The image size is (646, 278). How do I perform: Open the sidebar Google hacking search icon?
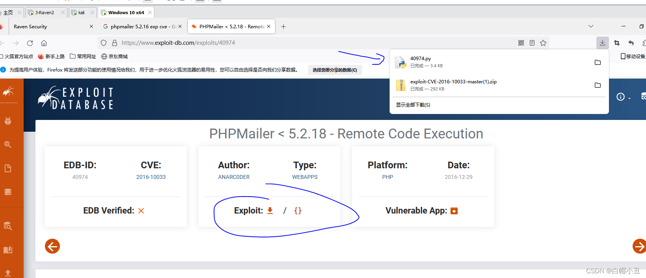pyautogui.click(x=8, y=144)
